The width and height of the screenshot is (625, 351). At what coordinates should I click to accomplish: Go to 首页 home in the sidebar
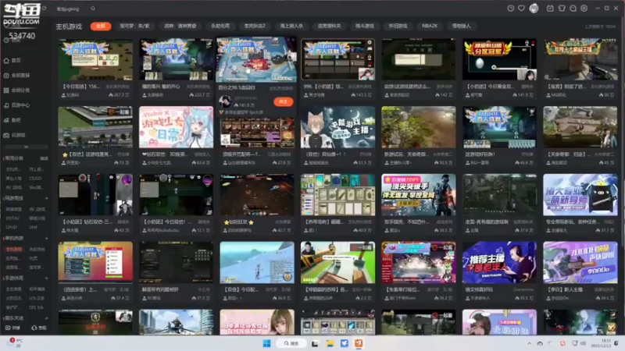[12, 61]
